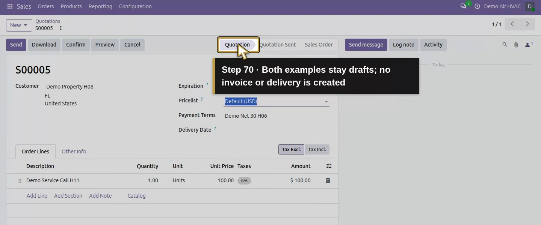Open the column settings adjust icon
Image resolution: width=541 pixels, height=225 pixels.
pyautogui.click(x=329, y=166)
